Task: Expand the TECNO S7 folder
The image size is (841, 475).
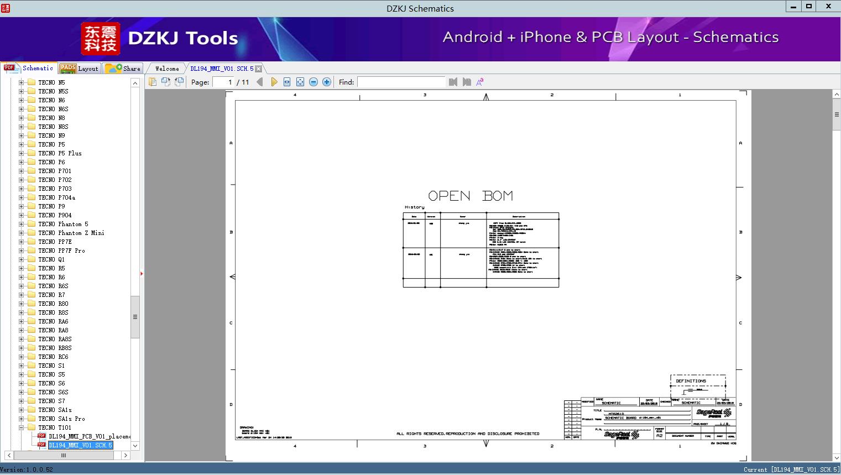Action: [x=22, y=401]
